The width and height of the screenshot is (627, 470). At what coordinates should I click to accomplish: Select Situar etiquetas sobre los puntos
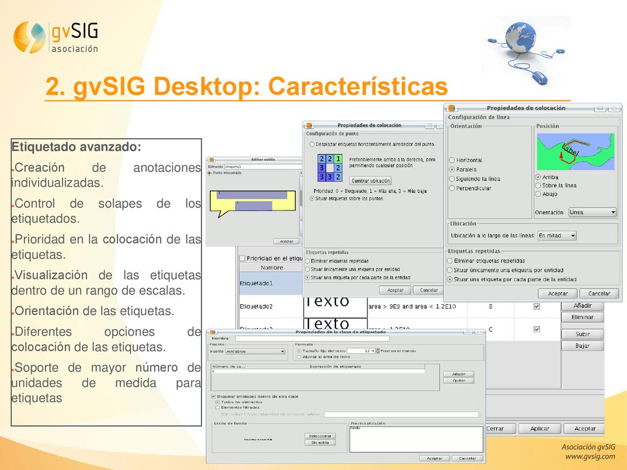pyautogui.click(x=312, y=198)
